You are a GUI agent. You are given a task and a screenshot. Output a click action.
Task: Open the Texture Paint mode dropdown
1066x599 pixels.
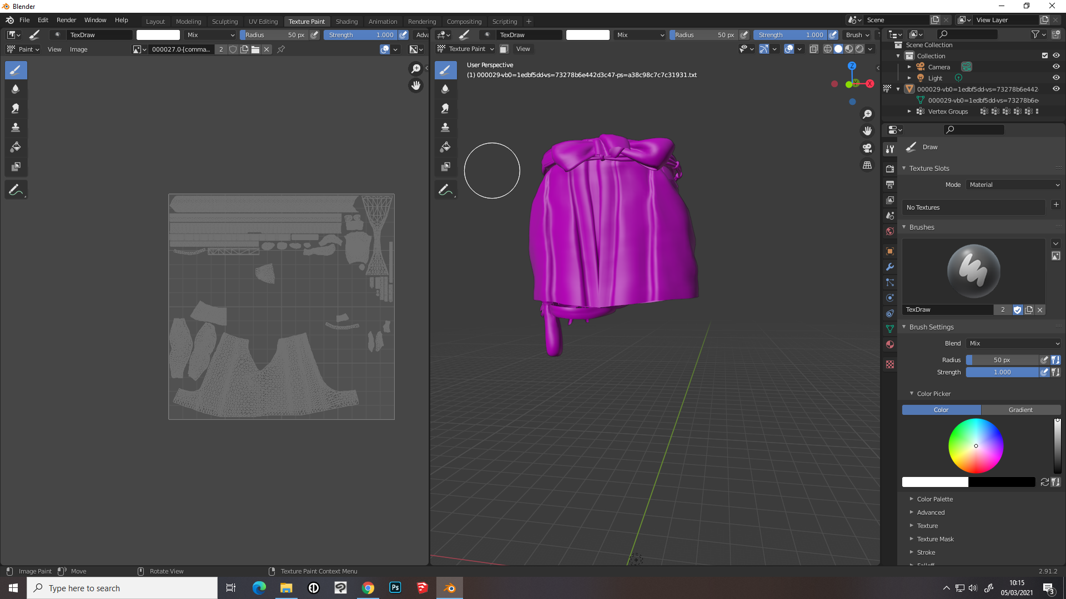pos(465,49)
